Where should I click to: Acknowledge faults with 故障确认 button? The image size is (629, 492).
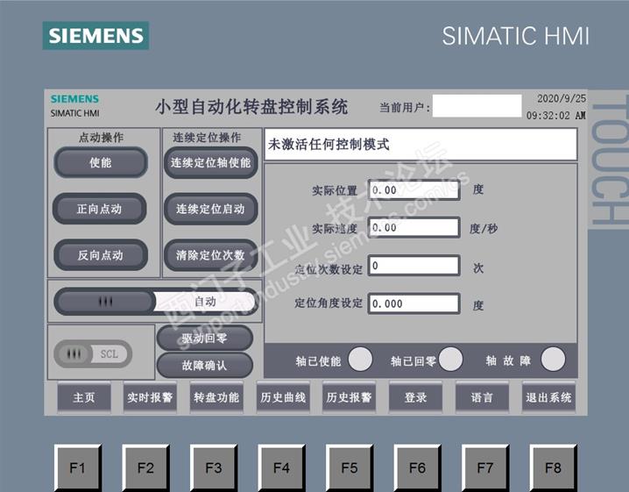point(205,366)
